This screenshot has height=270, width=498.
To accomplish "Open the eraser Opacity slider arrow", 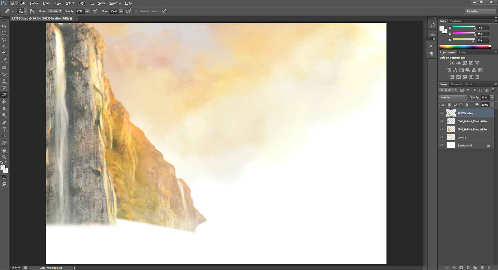I will point(87,11).
